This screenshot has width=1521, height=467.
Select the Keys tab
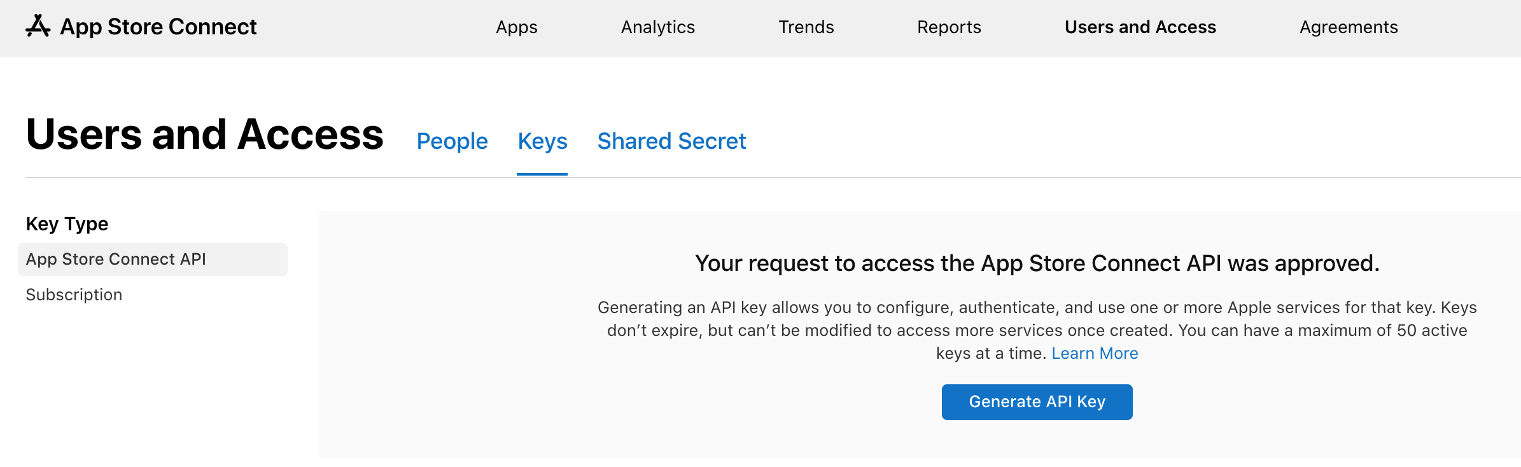tap(542, 141)
